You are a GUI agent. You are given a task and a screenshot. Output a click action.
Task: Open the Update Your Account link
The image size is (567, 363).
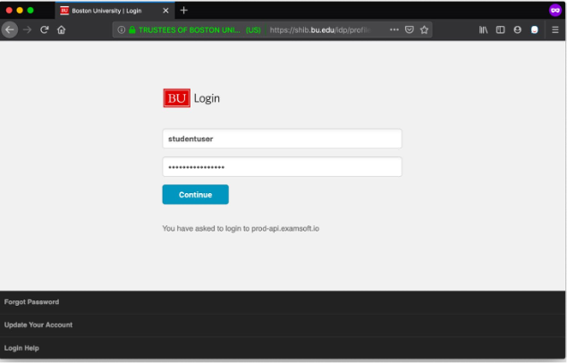click(38, 325)
